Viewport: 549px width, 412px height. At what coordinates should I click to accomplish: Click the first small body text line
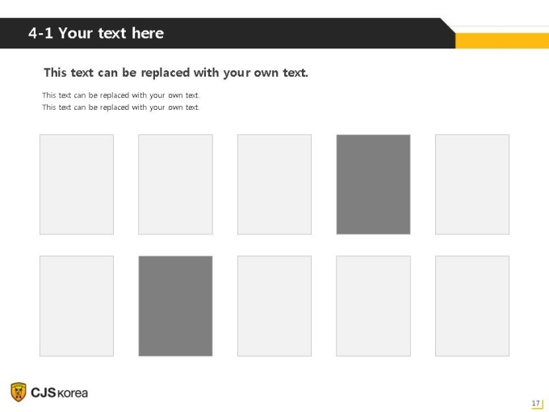(x=121, y=95)
